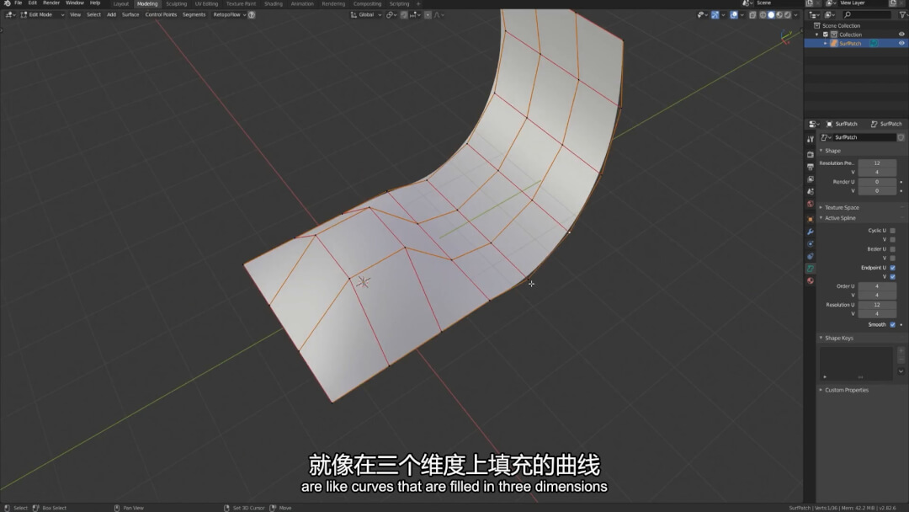Expand the SurfPatch tree item in outliner
909x512 pixels.
point(826,44)
